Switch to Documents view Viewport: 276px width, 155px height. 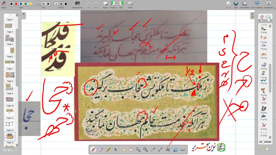[x=245, y=4]
